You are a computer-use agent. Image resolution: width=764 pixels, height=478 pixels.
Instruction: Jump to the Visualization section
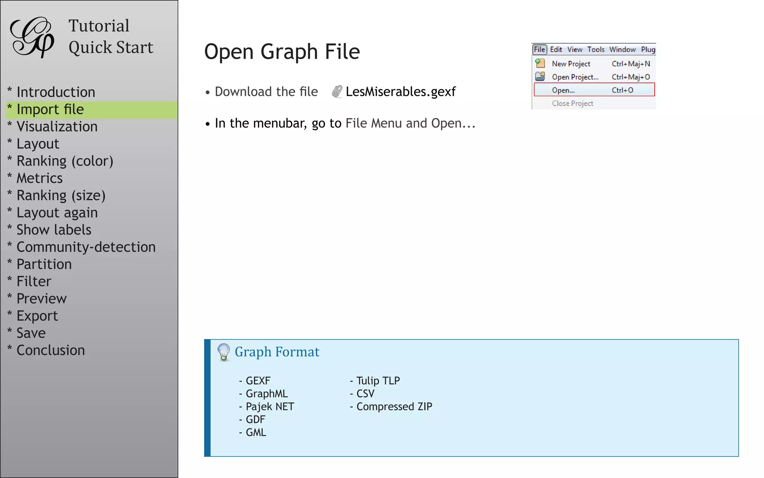coord(57,127)
